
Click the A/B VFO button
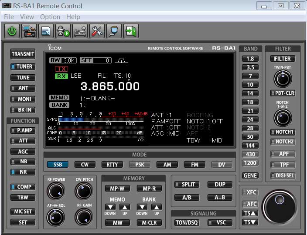(x=187, y=197)
